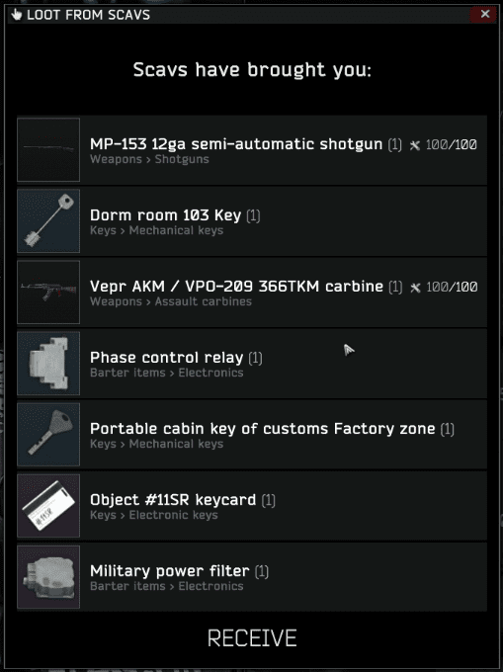The width and height of the screenshot is (503, 672).
Task: Select the Military power filter item name
Action: tap(170, 571)
